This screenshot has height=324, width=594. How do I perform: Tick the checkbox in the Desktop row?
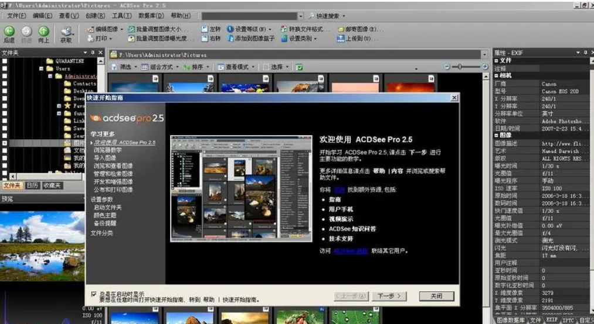pos(5,91)
